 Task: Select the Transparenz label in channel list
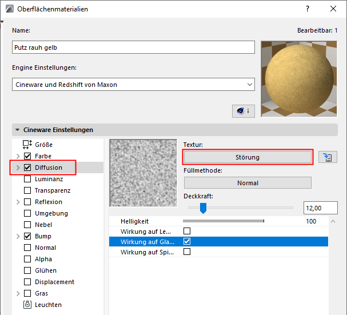[53, 190]
